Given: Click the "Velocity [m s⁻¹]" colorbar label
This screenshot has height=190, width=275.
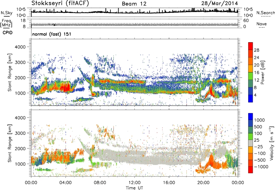Looking at the screenshot, I should pos(272,143).
